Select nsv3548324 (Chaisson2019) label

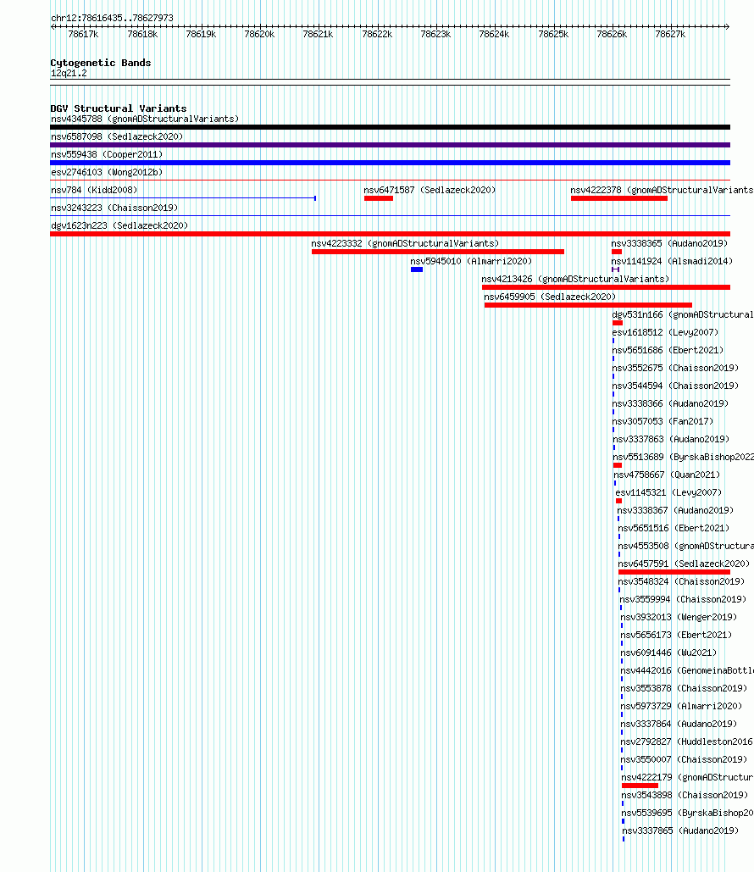click(682, 581)
